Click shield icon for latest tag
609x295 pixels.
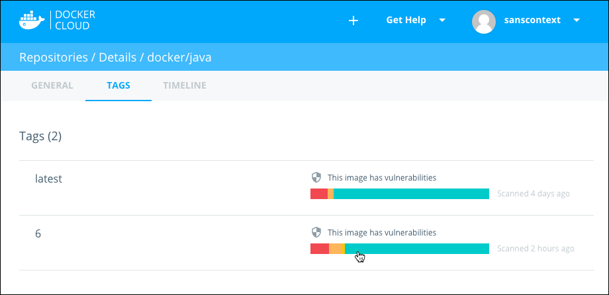point(316,177)
